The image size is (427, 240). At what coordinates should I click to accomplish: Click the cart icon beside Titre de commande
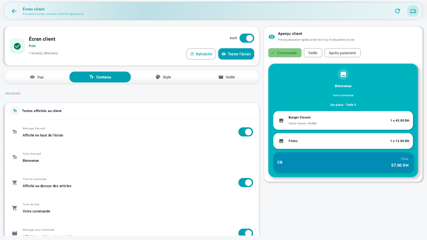click(15, 183)
